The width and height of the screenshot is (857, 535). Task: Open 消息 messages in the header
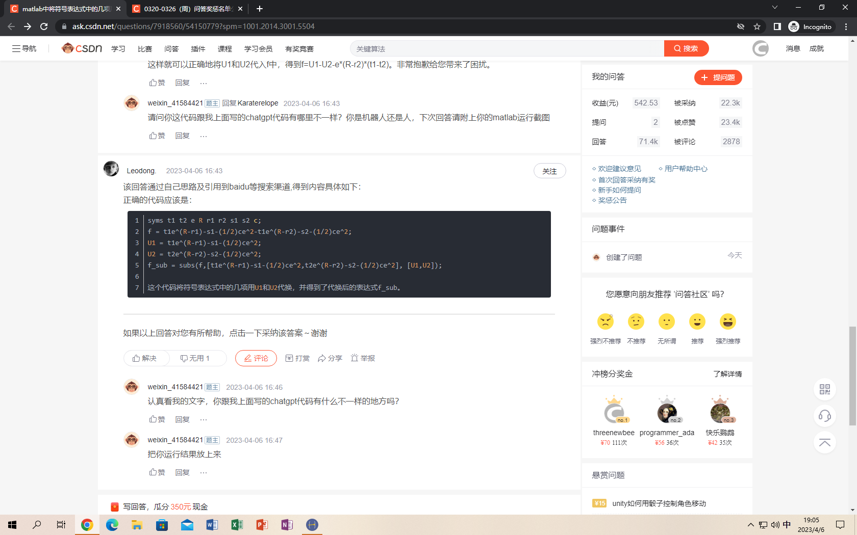[793, 48]
